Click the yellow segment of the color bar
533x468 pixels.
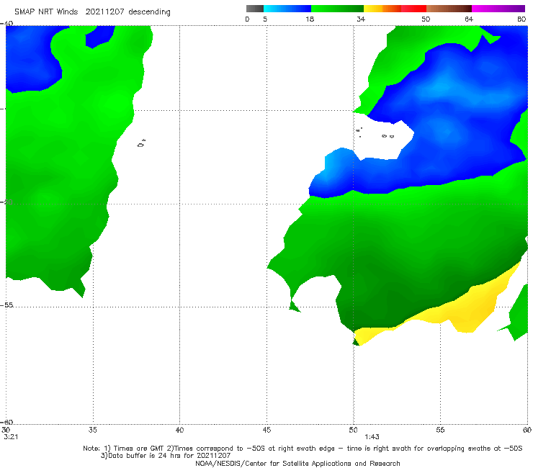click(x=373, y=9)
